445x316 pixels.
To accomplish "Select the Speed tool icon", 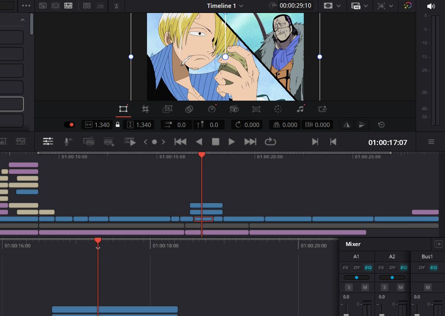I will pyautogui.click(x=212, y=109).
